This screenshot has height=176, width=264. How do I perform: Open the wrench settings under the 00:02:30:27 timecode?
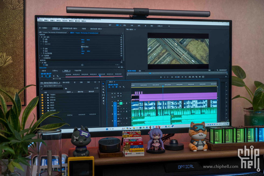[57, 76]
